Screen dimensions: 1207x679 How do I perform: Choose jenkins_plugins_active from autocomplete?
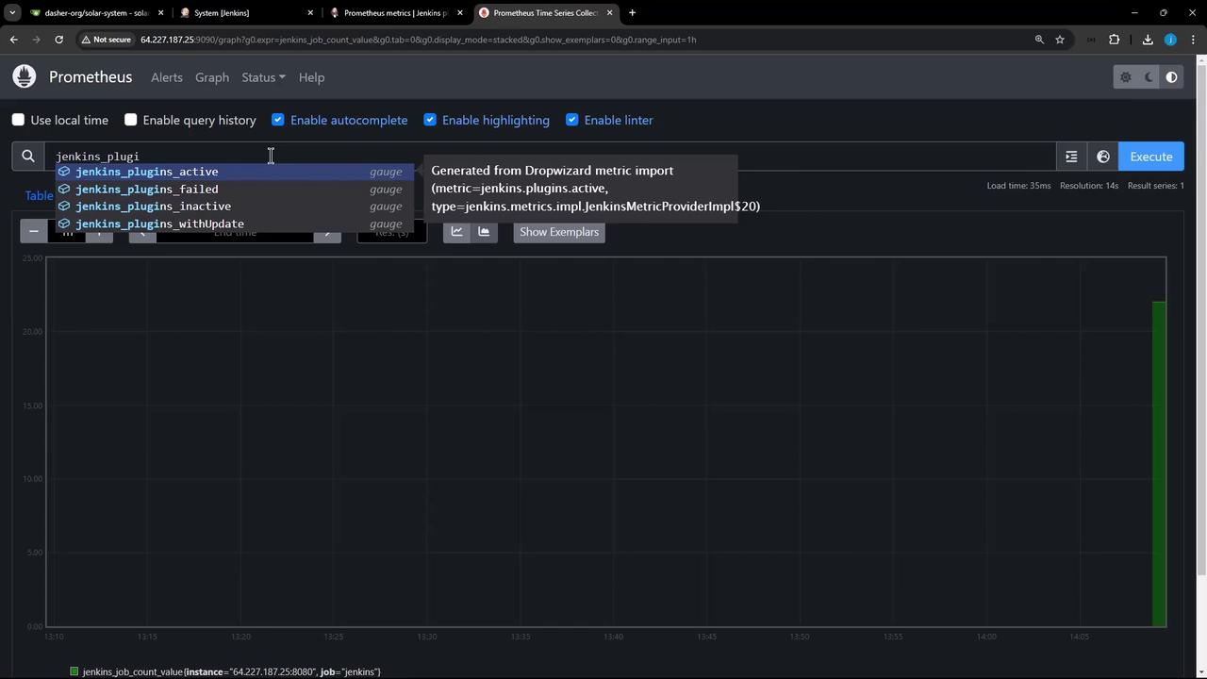pos(234,172)
